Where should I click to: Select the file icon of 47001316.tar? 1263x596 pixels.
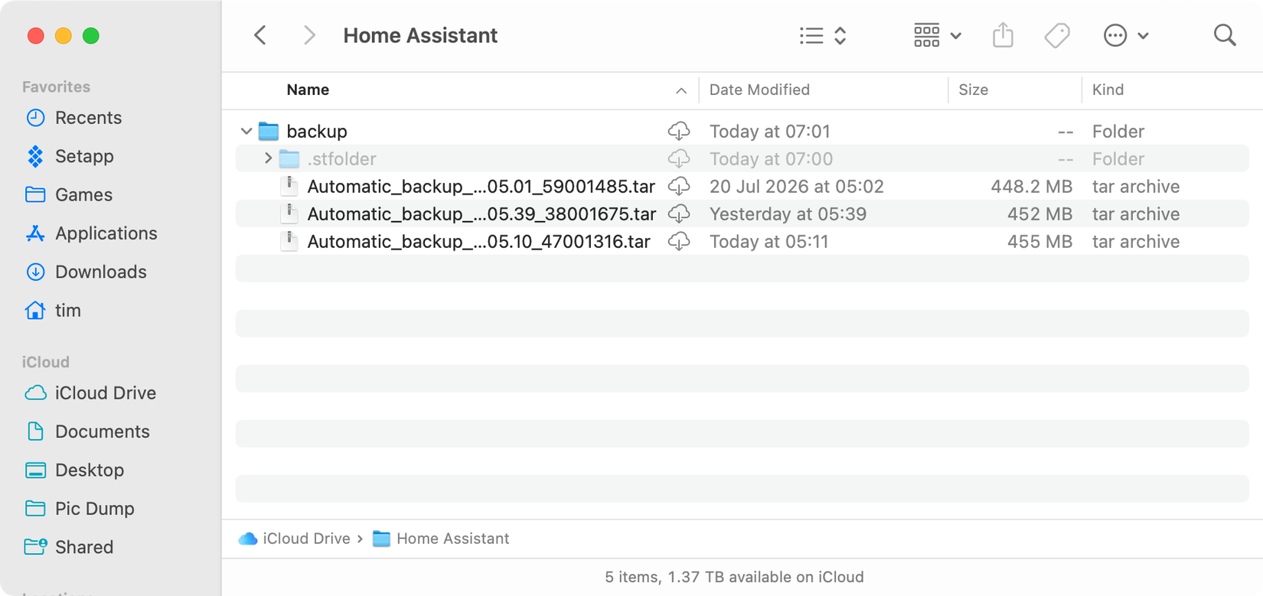(x=289, y=241)
